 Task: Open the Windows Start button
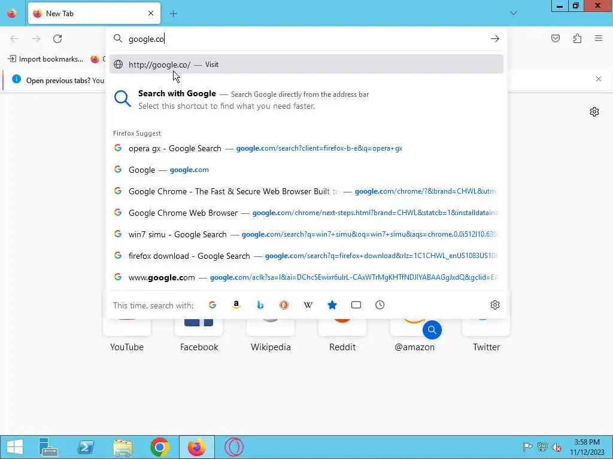15,447
